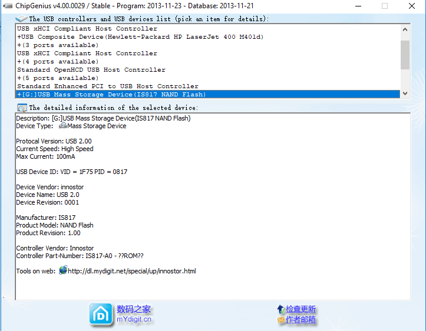
Task: Click the Manufacturer: IS817 line
Action: point(45,218)
